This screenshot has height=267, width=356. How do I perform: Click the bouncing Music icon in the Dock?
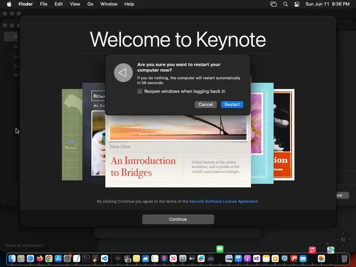point(313,250)
